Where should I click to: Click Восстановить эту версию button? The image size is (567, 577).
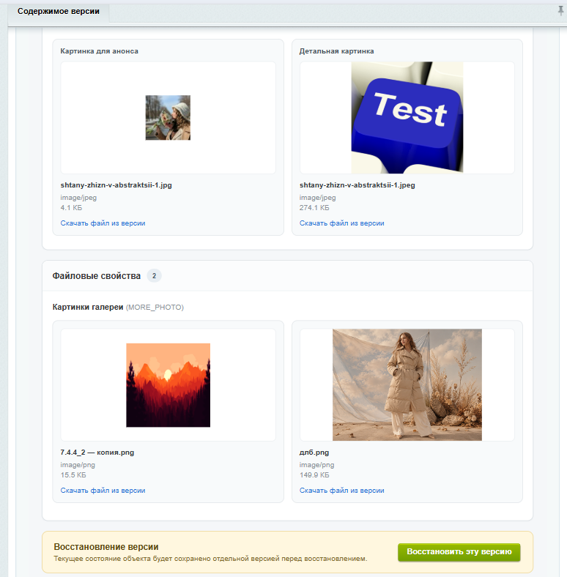(x=459, y=552)
